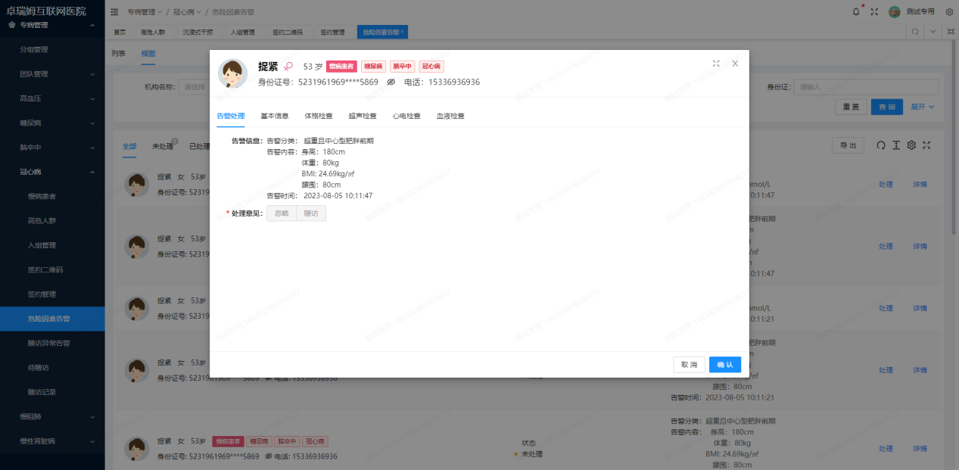Expand 慢阻肺 sidebar menu
The width and height of the screenshot is (959, 470).
tap(52, 416)
